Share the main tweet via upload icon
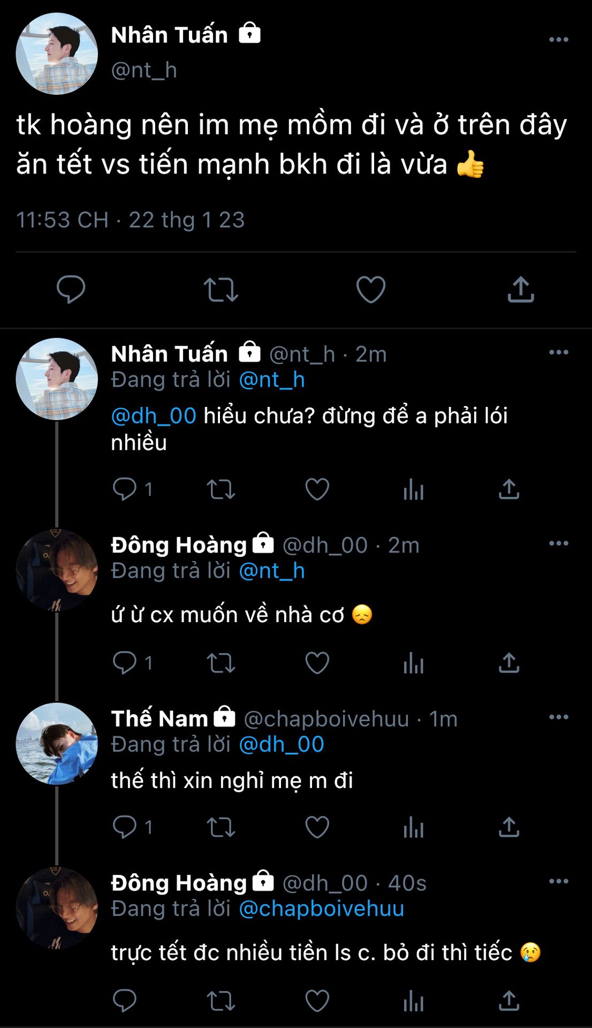The height and width of the screenshot is (1028, 592). click(x=520, y=290)
